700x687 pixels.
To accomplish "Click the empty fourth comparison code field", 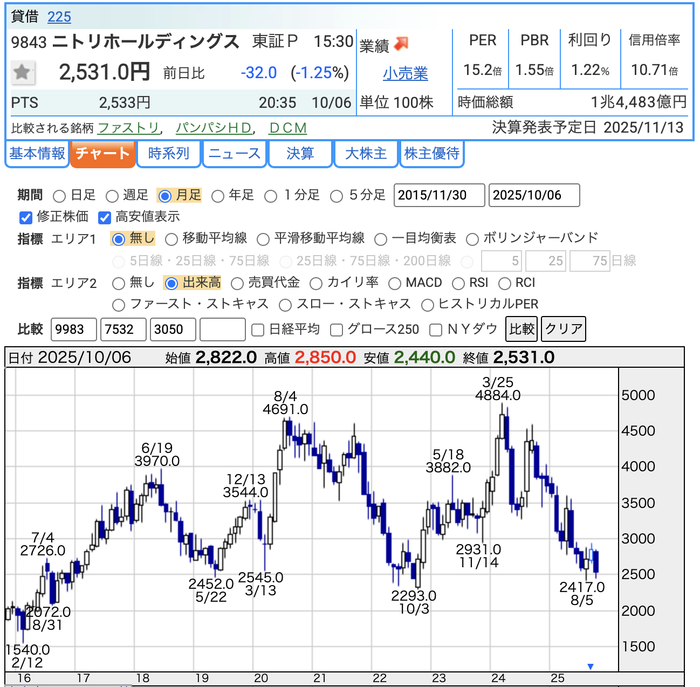I will pyautogui.click(x=222, y=329).
